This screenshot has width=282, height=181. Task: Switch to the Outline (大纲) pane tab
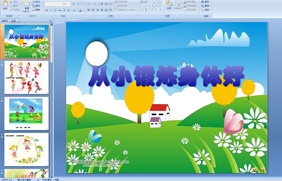click(x=13, y=21)
